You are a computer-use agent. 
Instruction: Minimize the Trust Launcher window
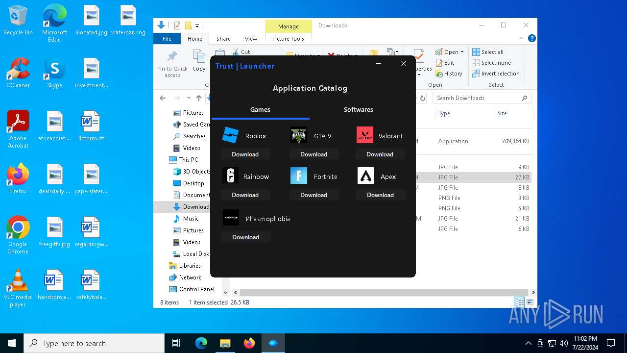(x=379, y=63)
